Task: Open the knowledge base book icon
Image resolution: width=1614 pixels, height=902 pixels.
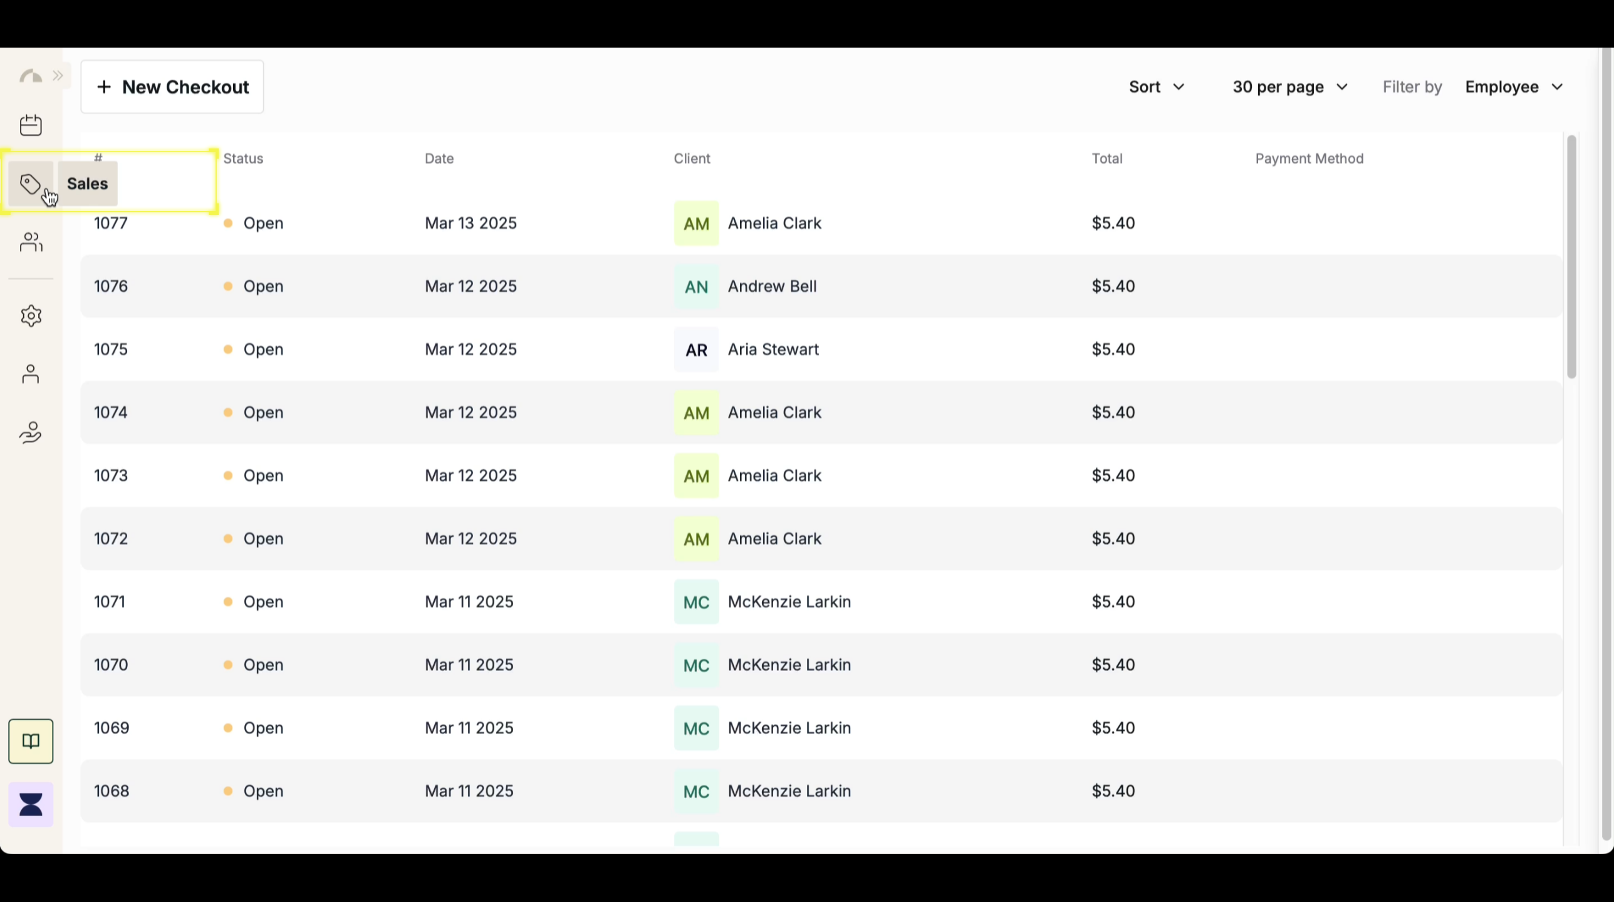Action: pos(31,741)
